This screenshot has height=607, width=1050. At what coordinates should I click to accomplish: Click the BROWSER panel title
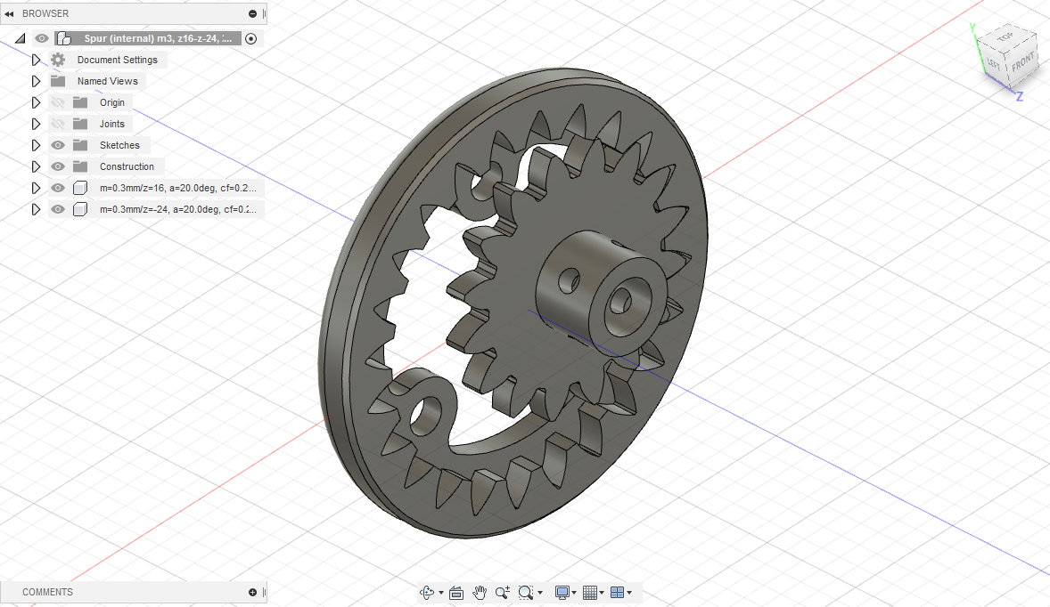[45, 13]
